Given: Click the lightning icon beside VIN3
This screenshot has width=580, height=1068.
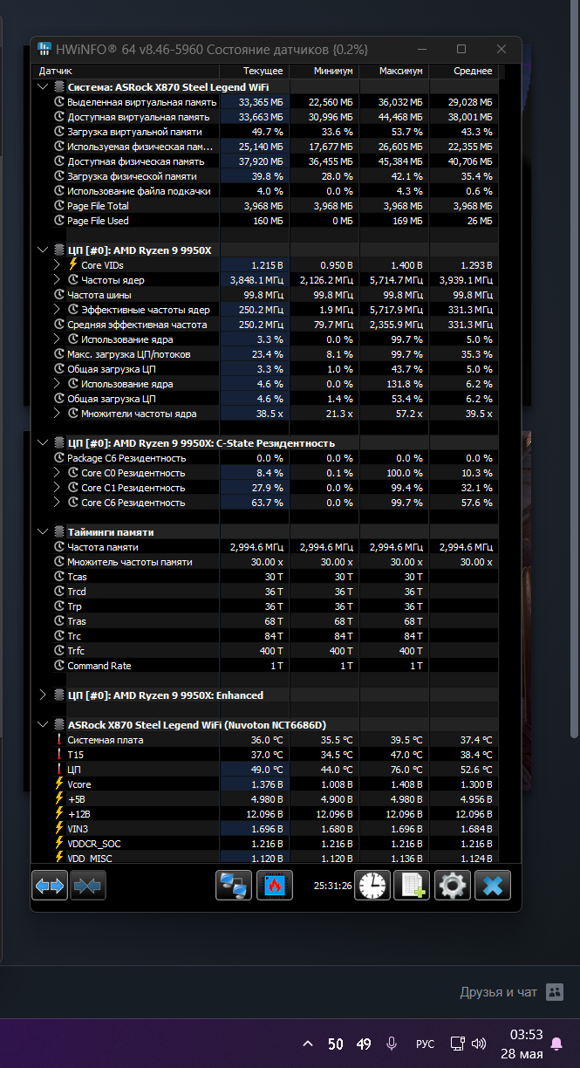Looking at the screenshot, I should 59,829.
